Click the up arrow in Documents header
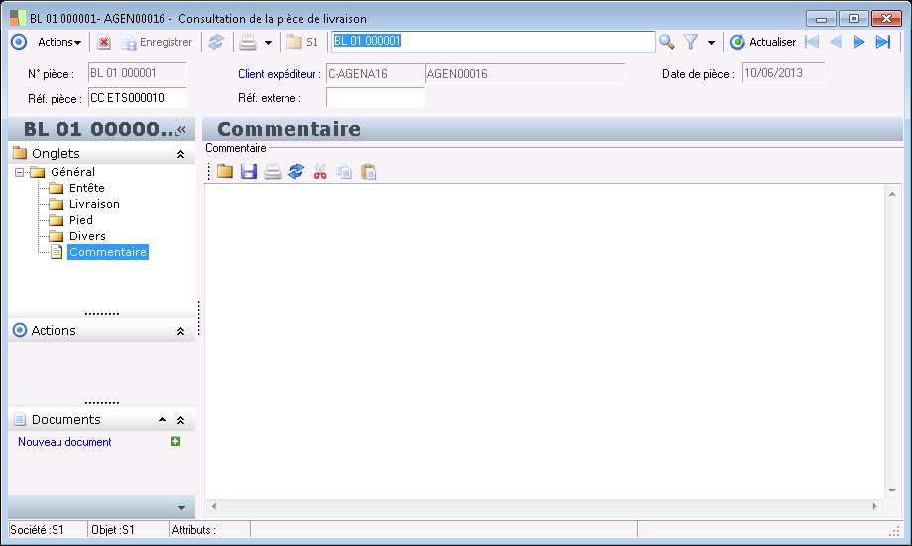Viewport: 912px width, 546px height. (163, 420)
